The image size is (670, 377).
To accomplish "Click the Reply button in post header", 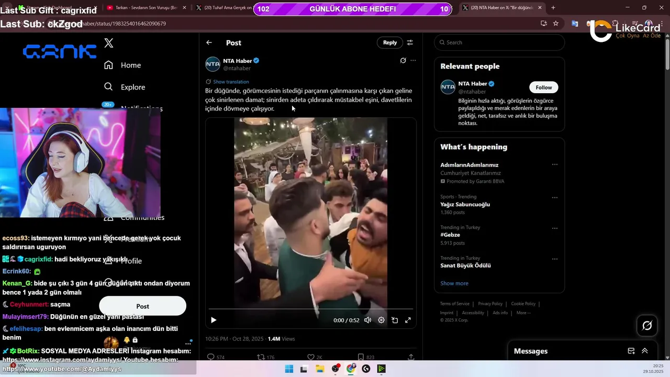I will [390, 42].
